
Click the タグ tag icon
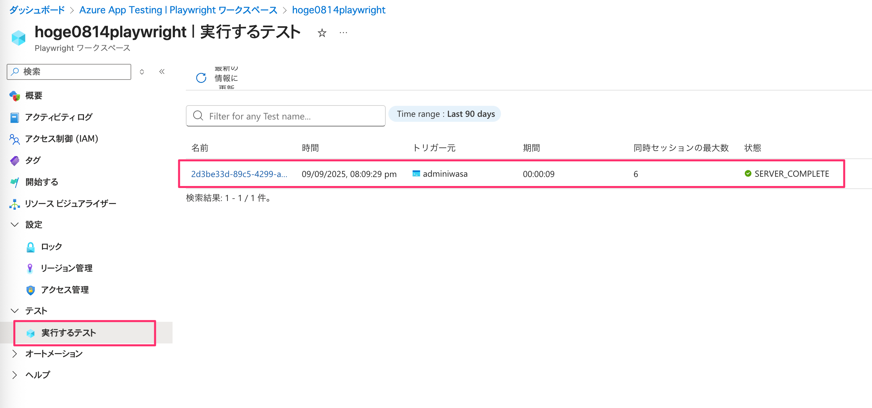click(x=15, y=160)
